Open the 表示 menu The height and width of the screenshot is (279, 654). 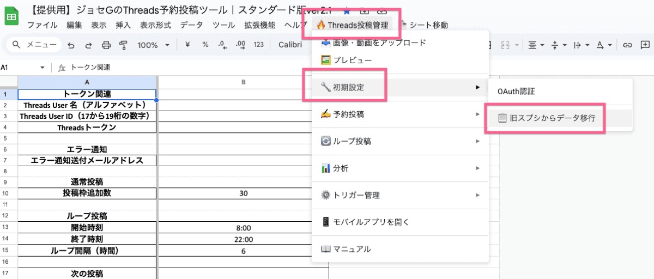99,25
